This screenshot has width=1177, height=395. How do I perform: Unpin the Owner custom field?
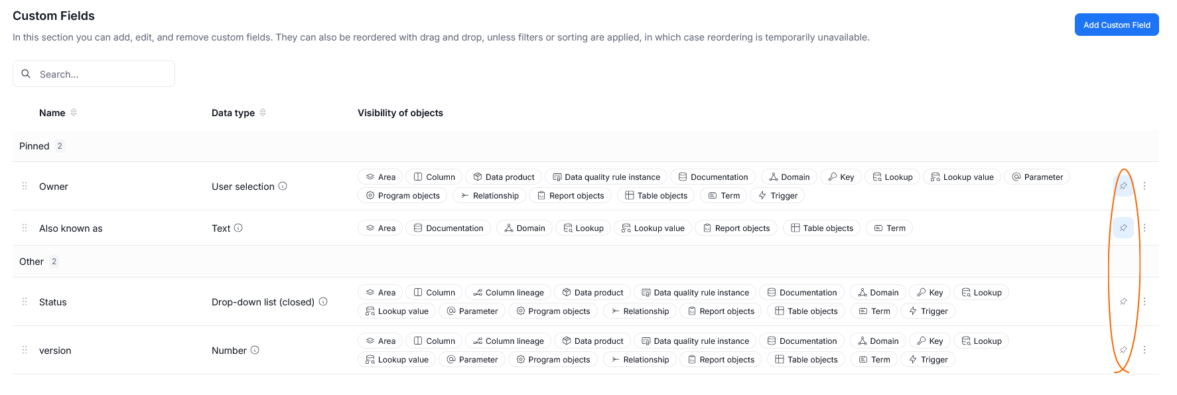pyautogui.click(x=1123, y=186)
